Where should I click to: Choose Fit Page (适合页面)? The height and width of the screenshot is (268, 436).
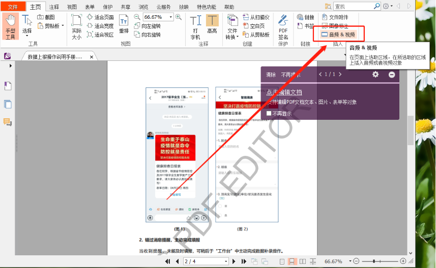100,17
